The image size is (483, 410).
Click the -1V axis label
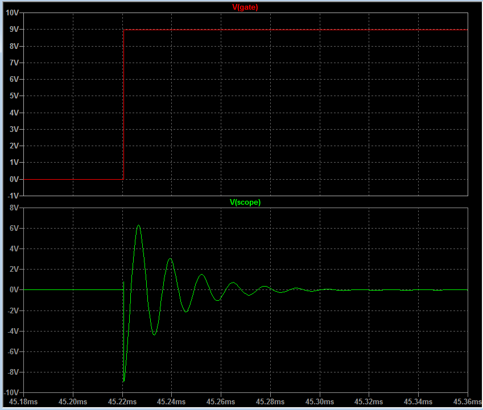tap(13, 196)
